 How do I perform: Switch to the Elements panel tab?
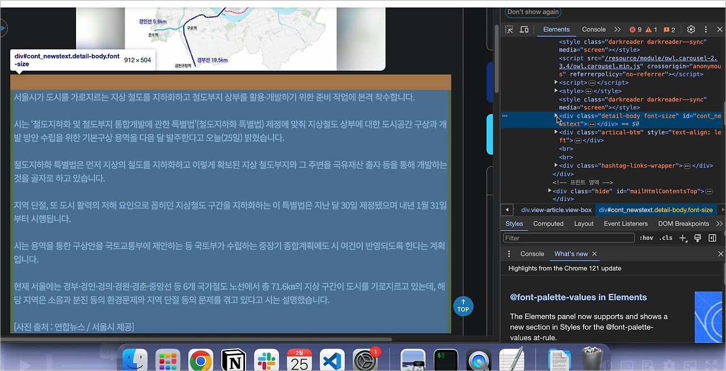click(x=556, y=29)
